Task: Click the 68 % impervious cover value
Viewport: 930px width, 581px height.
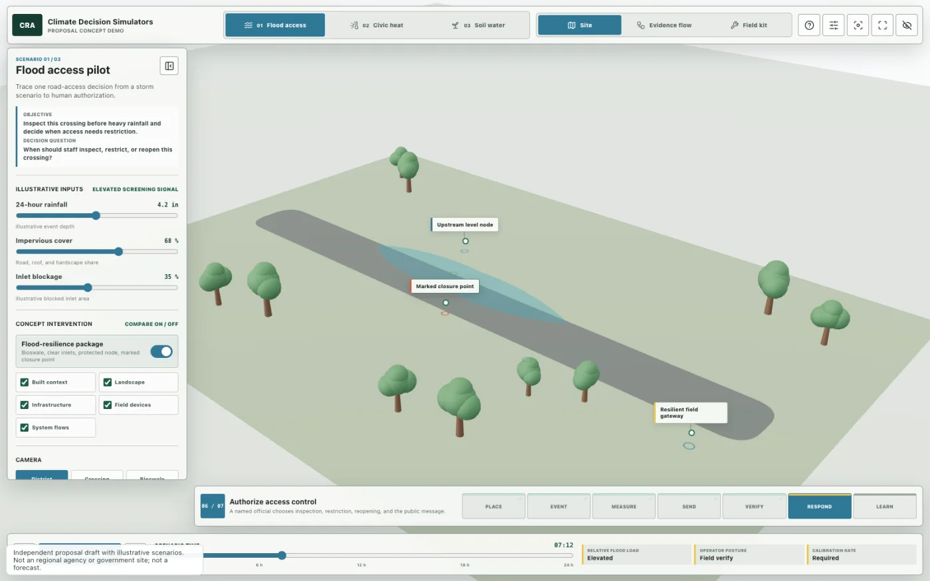Action: [x=171, y=240]
